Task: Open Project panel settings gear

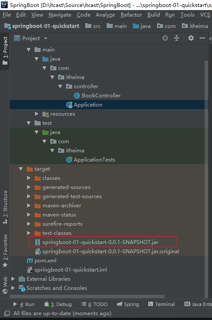Action: click(191, 38)
